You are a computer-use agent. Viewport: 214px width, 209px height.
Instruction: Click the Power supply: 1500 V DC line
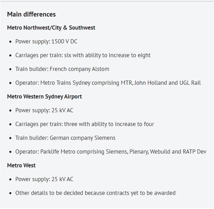tap(46, 41)
